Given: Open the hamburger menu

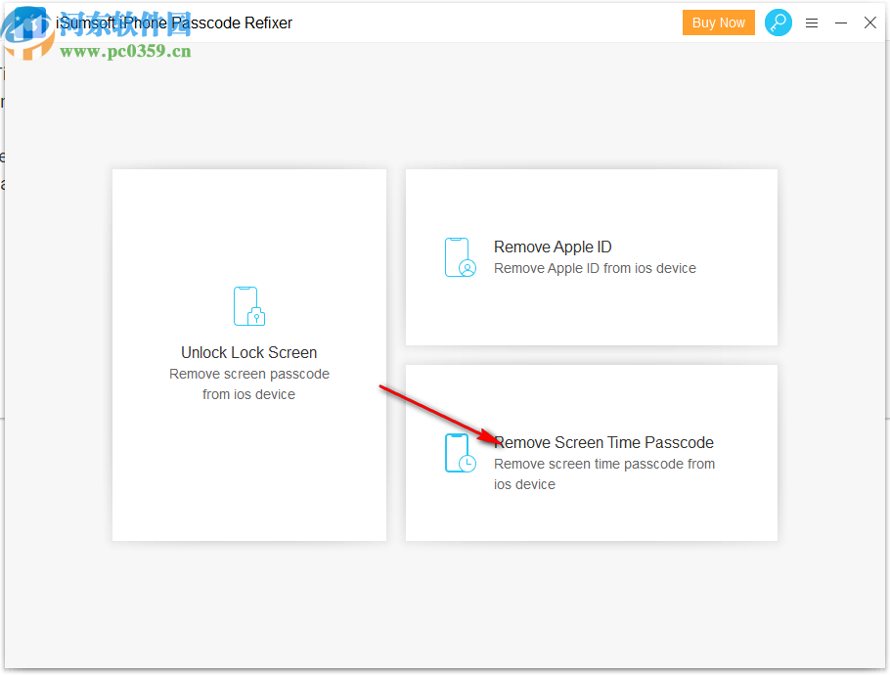Looking at the screenshot, I should (812, 22).
